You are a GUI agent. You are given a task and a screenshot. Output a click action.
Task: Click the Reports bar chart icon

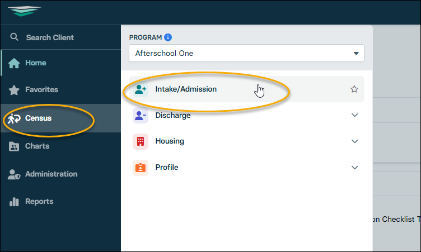[15, 202]
